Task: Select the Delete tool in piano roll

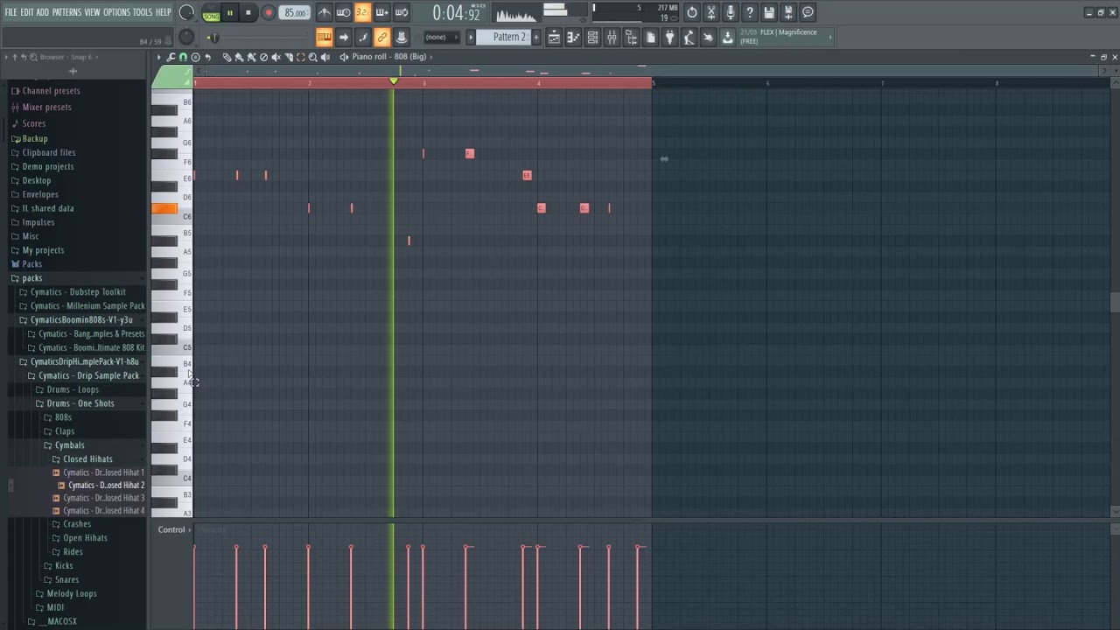Action: 263,57
